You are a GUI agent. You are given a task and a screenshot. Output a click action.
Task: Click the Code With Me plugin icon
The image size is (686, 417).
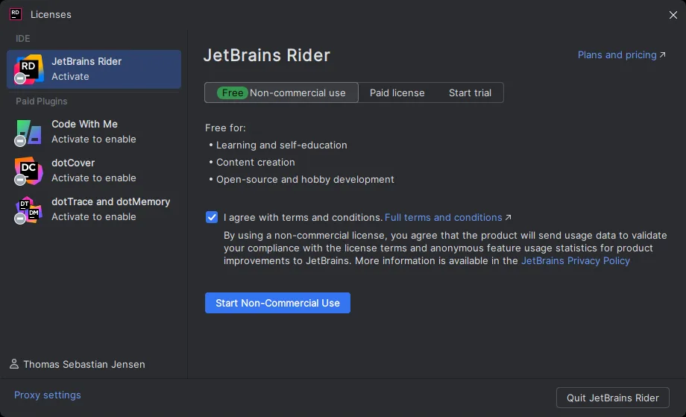pos(28,132)
